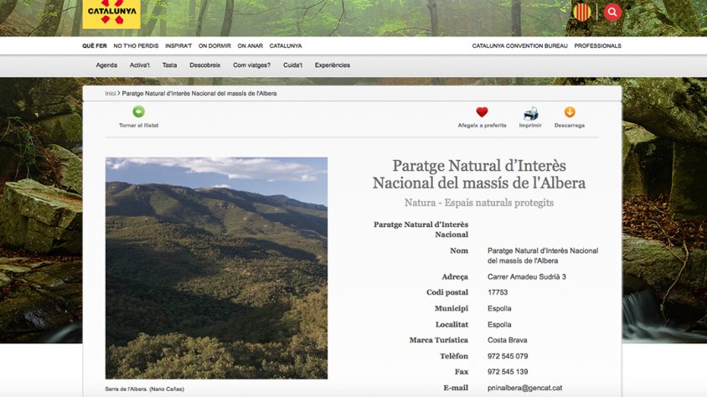Click the Telèfon label
Screen dimensions: 707x397
click(x=453, y=357)
